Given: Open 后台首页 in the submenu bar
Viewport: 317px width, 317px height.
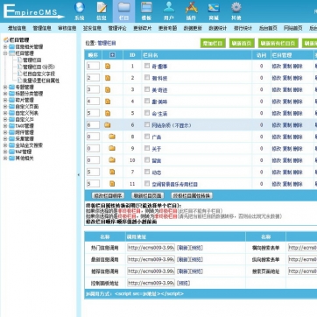Looking at the screenshot, I should click(268, 28).
